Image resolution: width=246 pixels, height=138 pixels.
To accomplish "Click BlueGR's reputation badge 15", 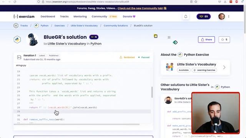I will tap(94, 37).
